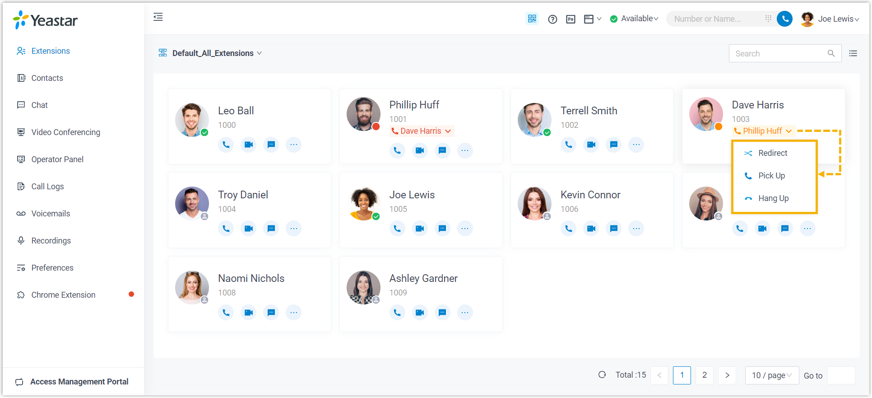Open the help question mark icon
The image size is (872, 398).
click(x=552, y=19)
